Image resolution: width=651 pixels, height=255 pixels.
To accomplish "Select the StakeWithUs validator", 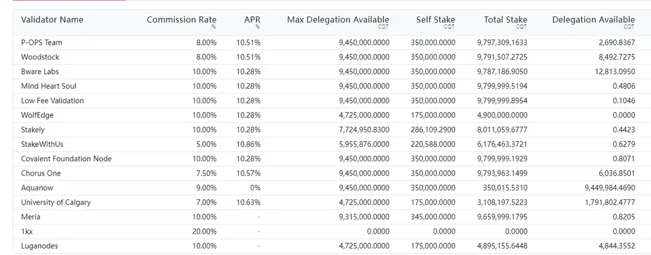I will (42, 144).
